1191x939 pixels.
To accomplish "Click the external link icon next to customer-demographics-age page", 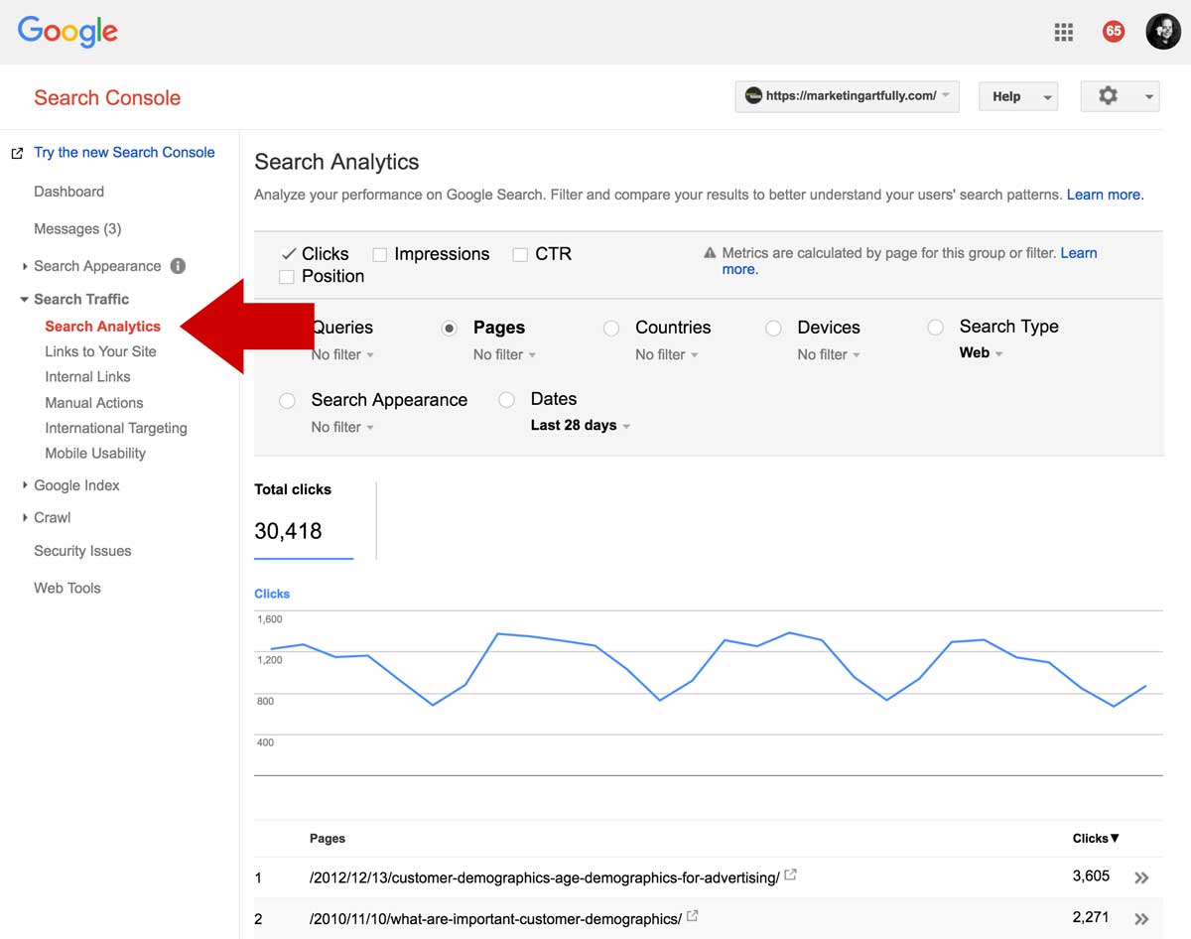I will click(x=790, y=875).
